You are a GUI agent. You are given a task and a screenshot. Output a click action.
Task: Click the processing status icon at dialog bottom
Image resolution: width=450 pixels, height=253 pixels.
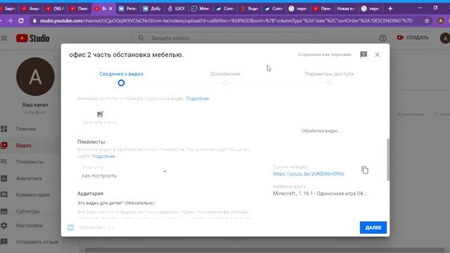pyautogui.click(x=70, y=228)
